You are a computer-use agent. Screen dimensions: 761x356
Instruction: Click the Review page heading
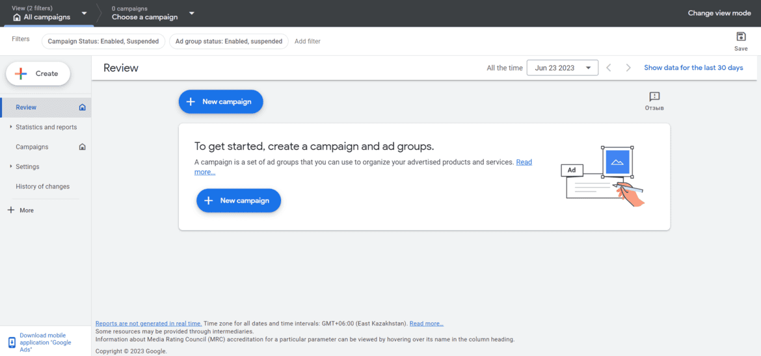pyautogui.click(x=121, y=68)
